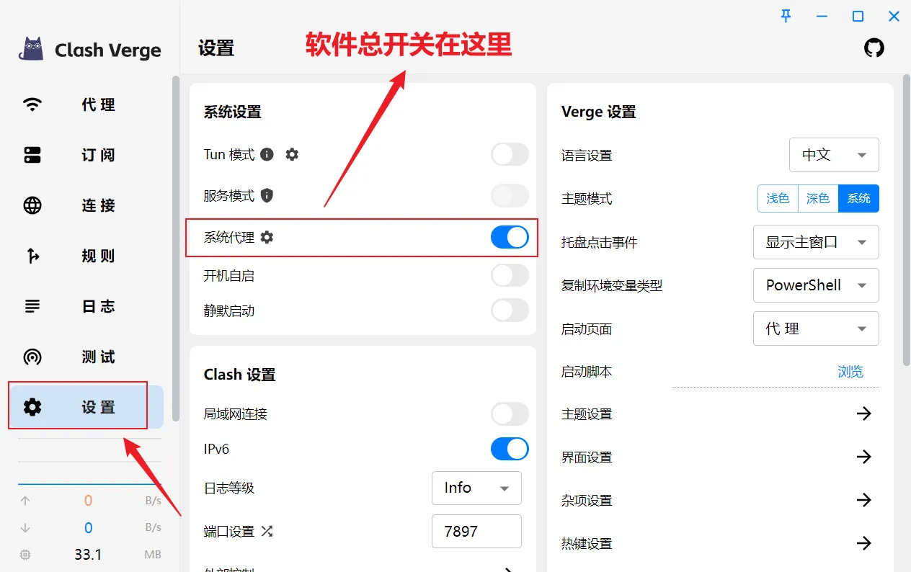Image resolution: width=911 pixels, height=572 pixels.
Task: Click the Clash Verge cat logo
Action: [31, 49]
